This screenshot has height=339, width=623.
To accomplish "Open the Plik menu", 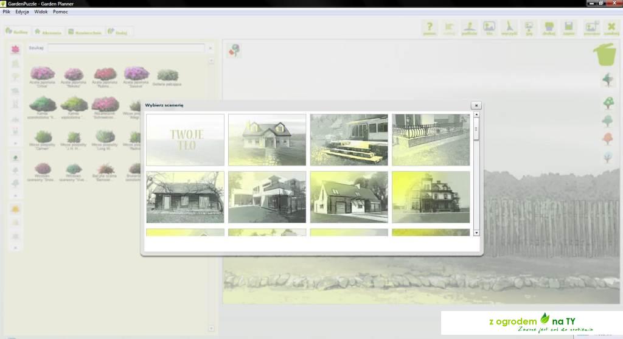I will pos(7,12).
